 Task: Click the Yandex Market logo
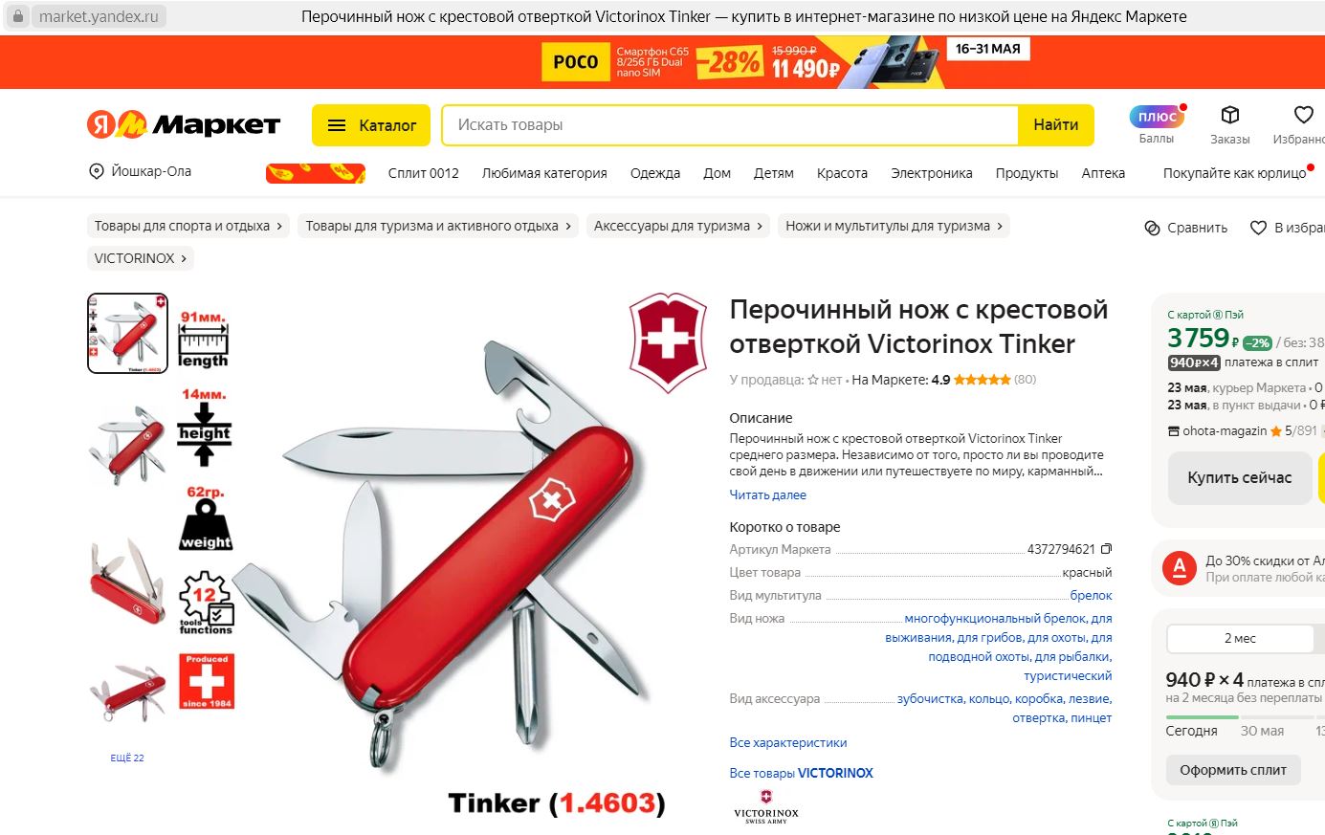(184, 124)
